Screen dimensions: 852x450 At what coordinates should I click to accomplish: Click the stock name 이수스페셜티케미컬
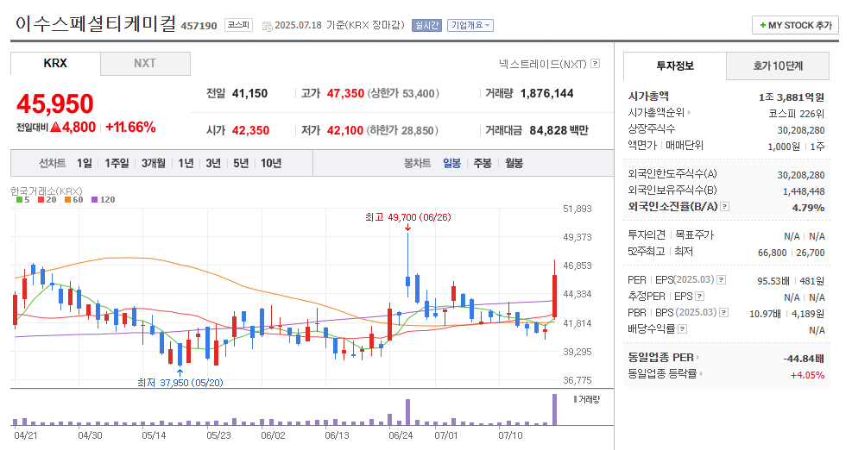point(96,24)
